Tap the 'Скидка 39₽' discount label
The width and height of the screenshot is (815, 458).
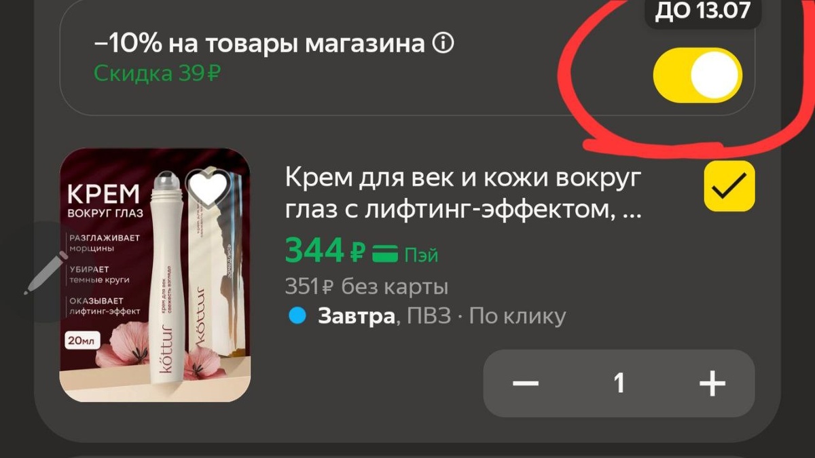157,73
